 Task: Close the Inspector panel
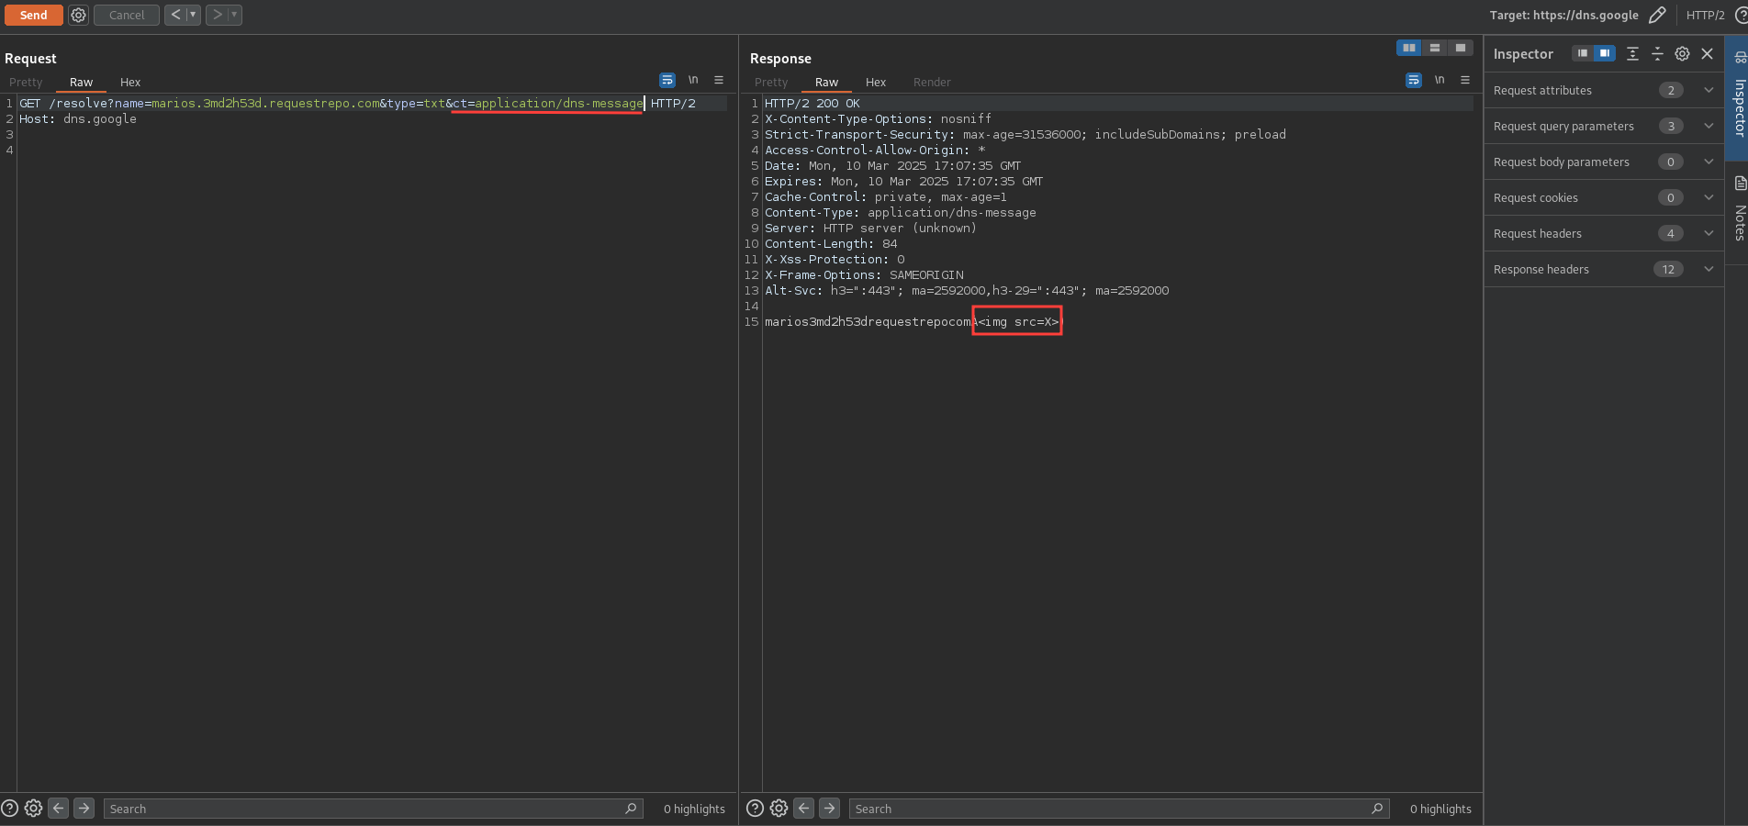click(1708, 54)
